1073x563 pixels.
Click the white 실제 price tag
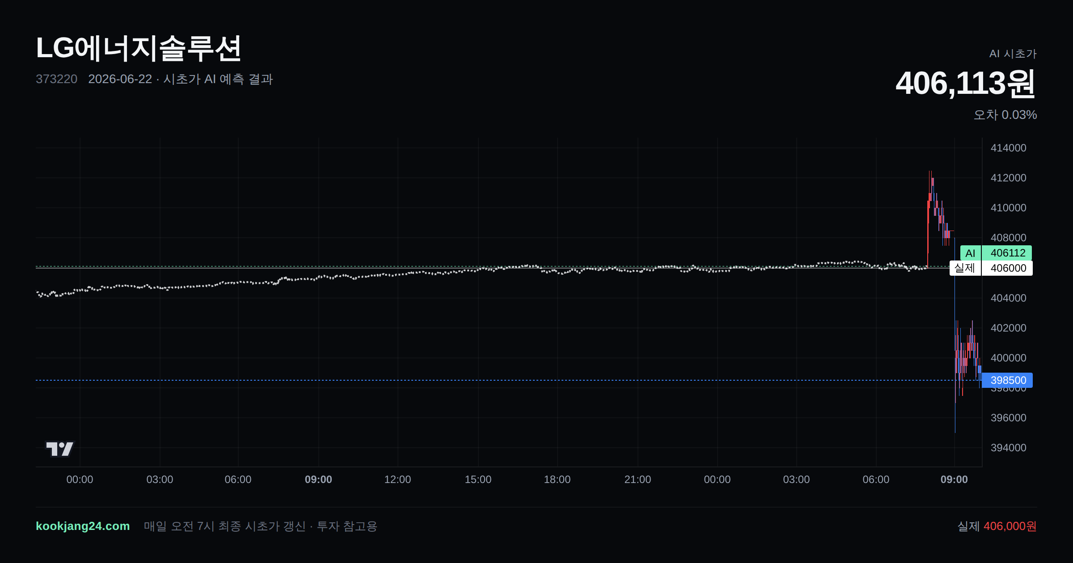point(965,268)
